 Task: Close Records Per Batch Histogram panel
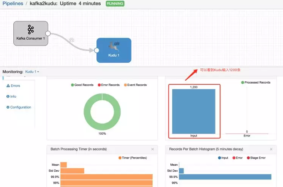click(x=271, y=149)
